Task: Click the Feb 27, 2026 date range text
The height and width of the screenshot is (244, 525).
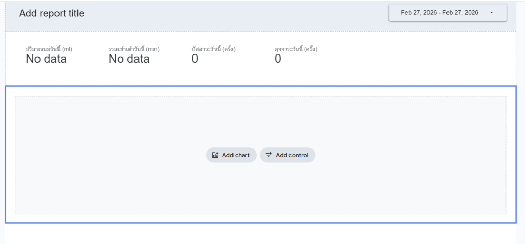Action: (x=439, y=13)
